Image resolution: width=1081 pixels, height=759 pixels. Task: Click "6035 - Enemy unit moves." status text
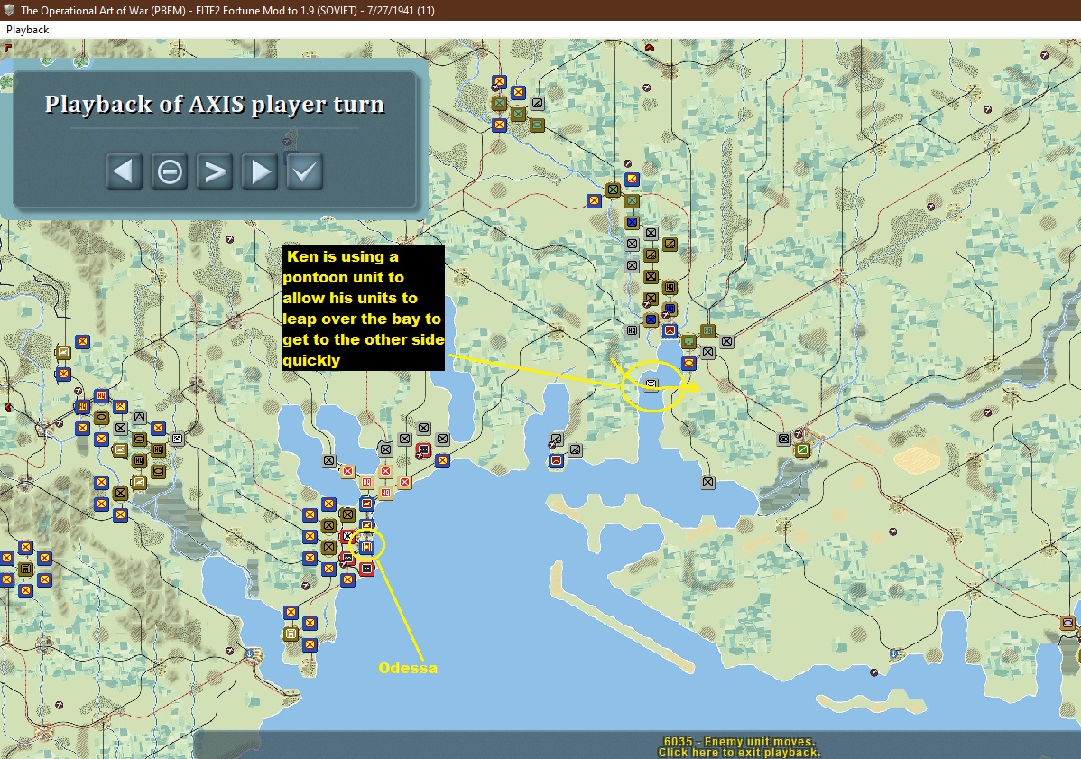click(x=739, y=742)
